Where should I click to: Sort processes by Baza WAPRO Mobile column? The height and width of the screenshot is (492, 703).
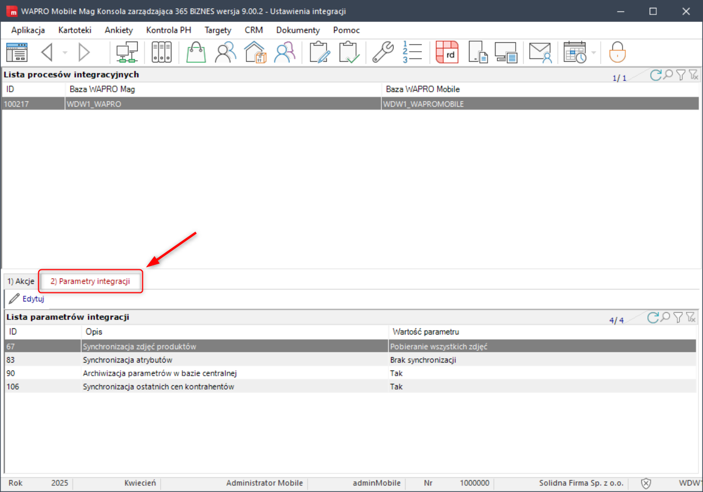pos(541,89)
